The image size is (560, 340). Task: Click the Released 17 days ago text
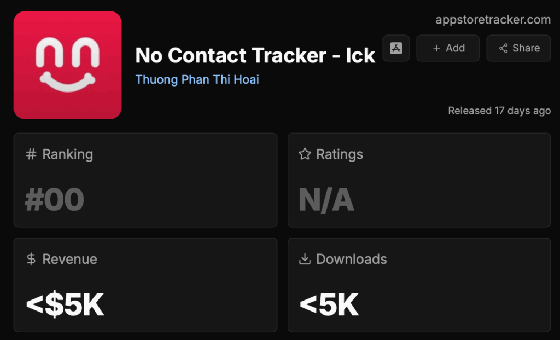pyautogui.click(x=499, y=111)
